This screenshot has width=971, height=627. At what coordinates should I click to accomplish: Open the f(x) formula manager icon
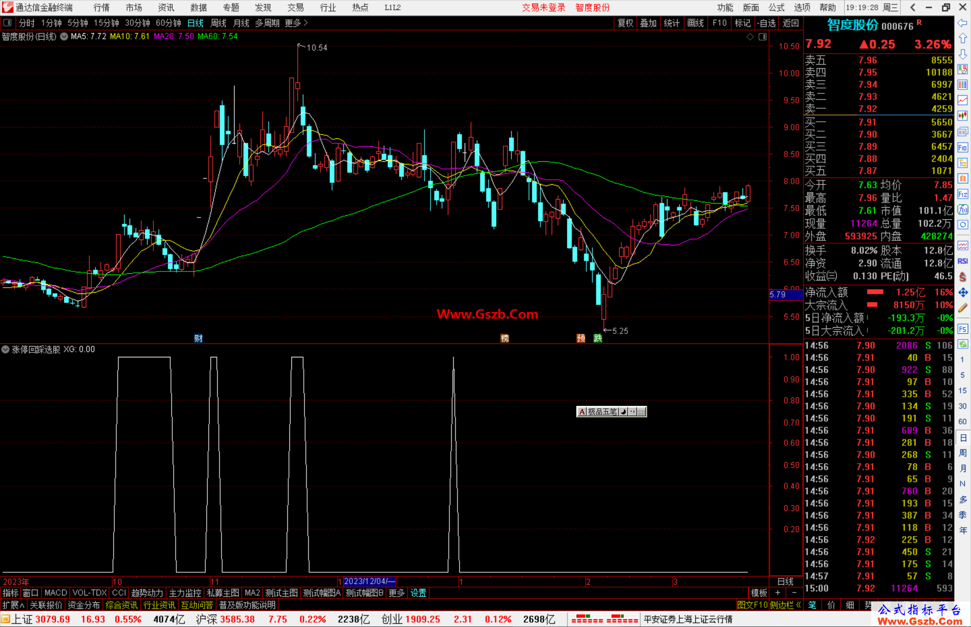coord(962,209)
